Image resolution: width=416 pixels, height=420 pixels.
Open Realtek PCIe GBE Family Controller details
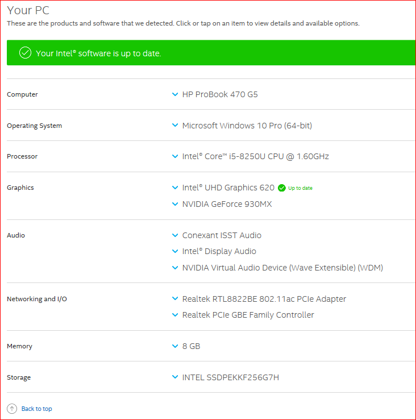coord(248,315)
